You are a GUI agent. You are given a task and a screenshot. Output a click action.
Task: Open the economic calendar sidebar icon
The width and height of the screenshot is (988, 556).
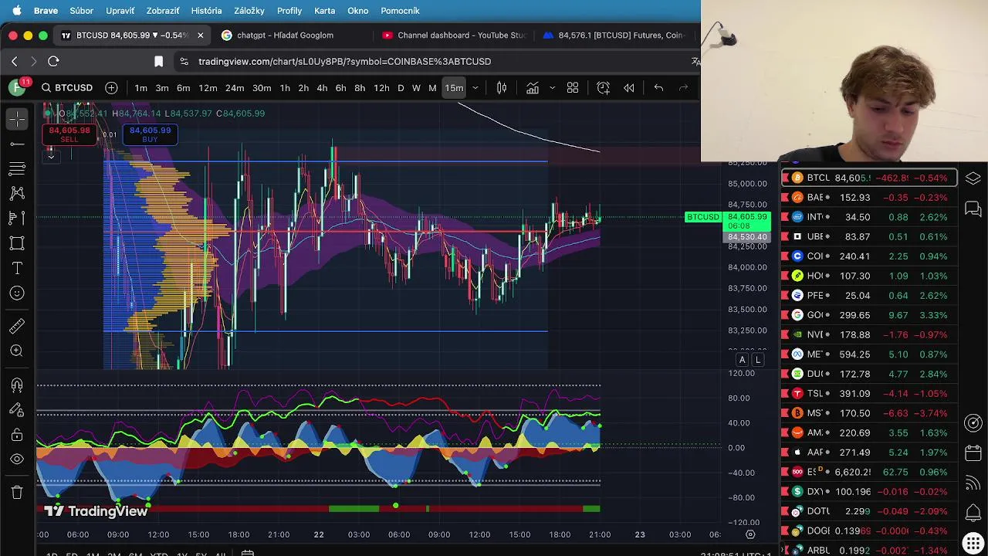coord(973,453)
